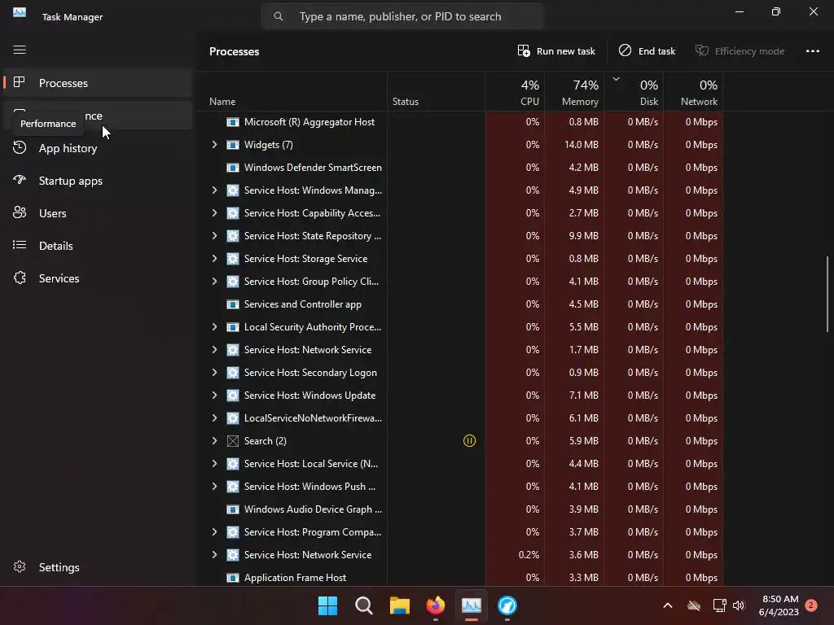834x625 pixels.
Task: Open Task Manager Settings
Action: coord(98,567)
